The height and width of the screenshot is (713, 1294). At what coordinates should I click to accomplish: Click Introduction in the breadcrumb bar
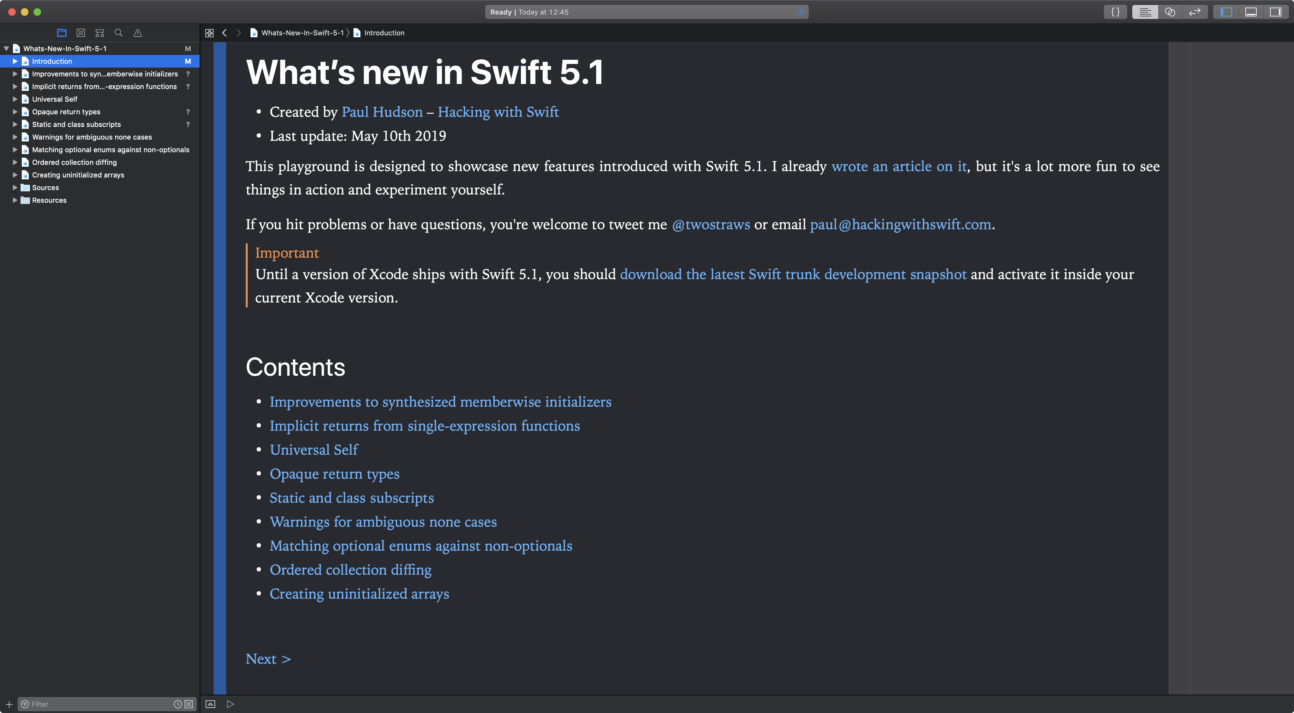click(x=384, y=33)
